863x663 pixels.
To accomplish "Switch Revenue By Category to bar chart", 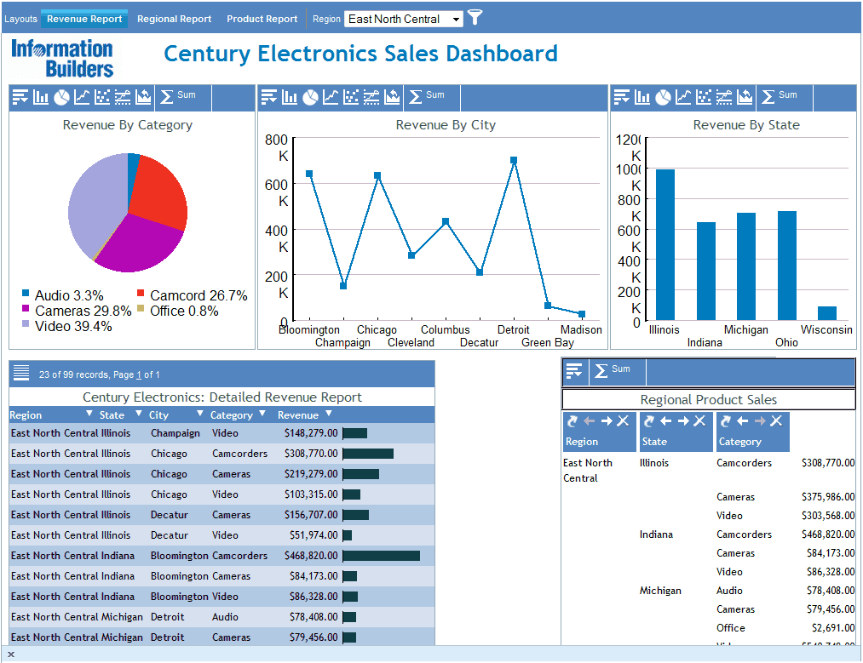I will tap(41, 97).
